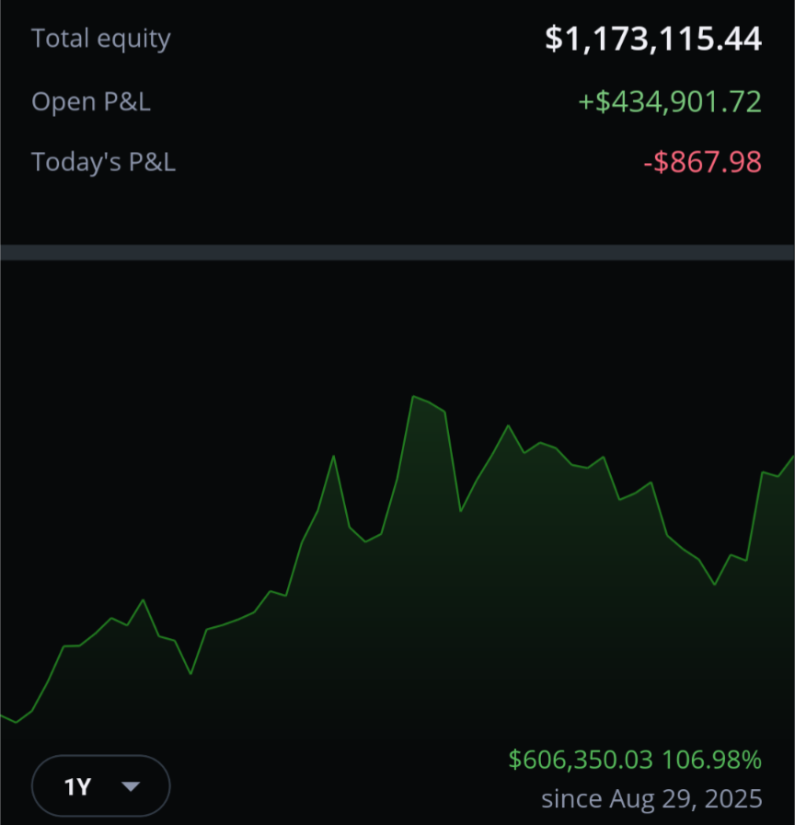Click the chart's latest point at right edge
This screenshot has height=825, width=795.
(x=791, y=458)
